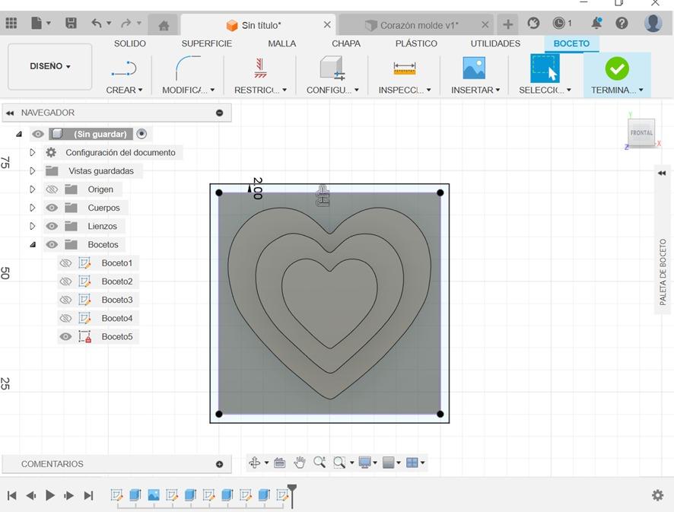Hide the Boceto5 sketch
The image size is (674, 512).
tap(65, 337)
